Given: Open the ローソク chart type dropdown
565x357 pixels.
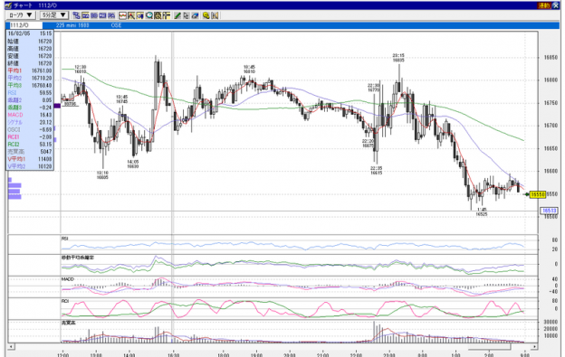Looking at the screenshot, I should (x=20, y=15).
